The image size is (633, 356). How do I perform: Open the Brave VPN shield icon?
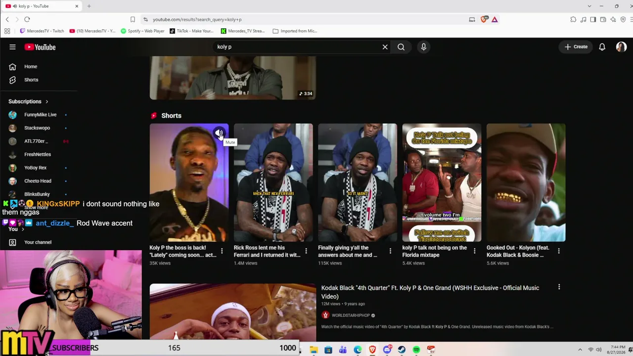(x=623, y=19)
